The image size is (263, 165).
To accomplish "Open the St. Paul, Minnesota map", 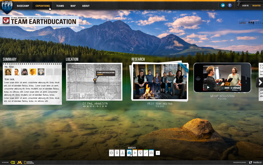I will [x=94, y=82].
